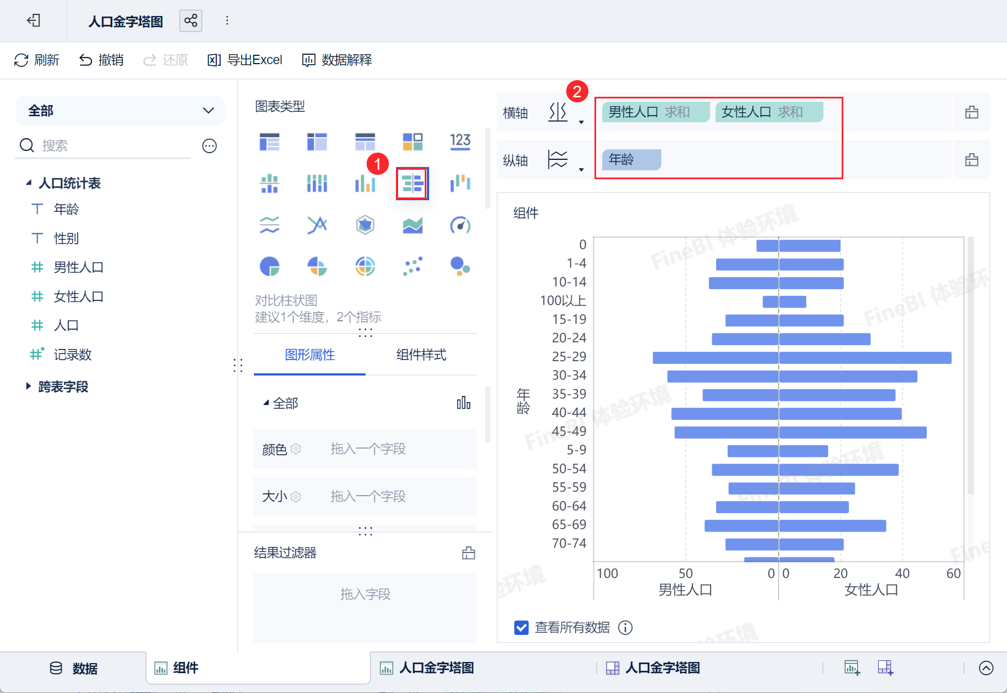Click the 结果过滤器 toolbox icon

(x=468, y=553)
